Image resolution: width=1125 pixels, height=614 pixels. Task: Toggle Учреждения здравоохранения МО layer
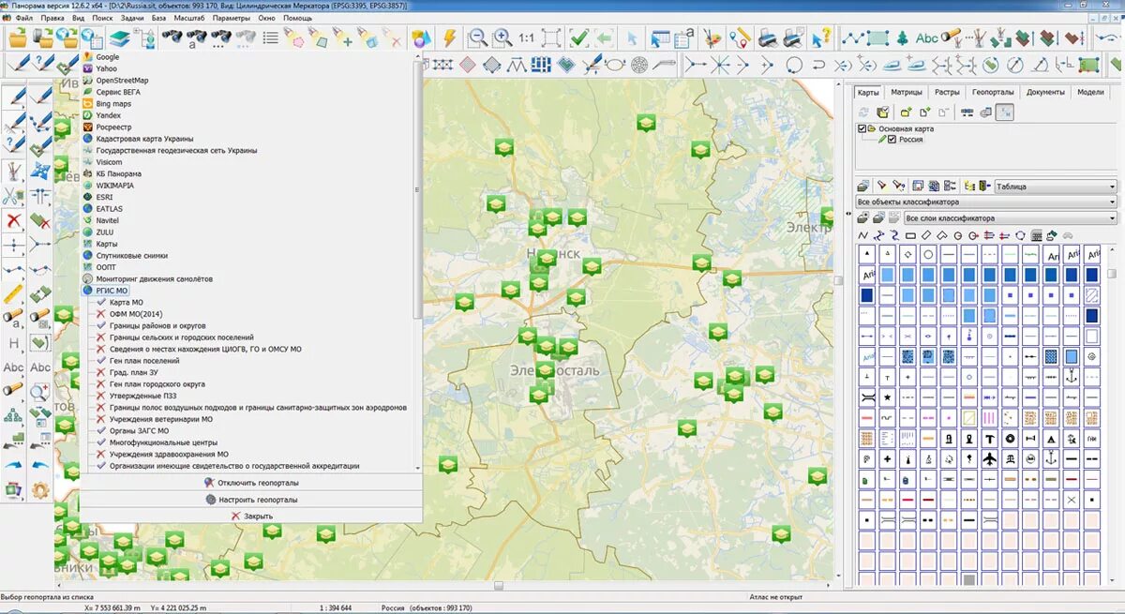tap(162, 455)
